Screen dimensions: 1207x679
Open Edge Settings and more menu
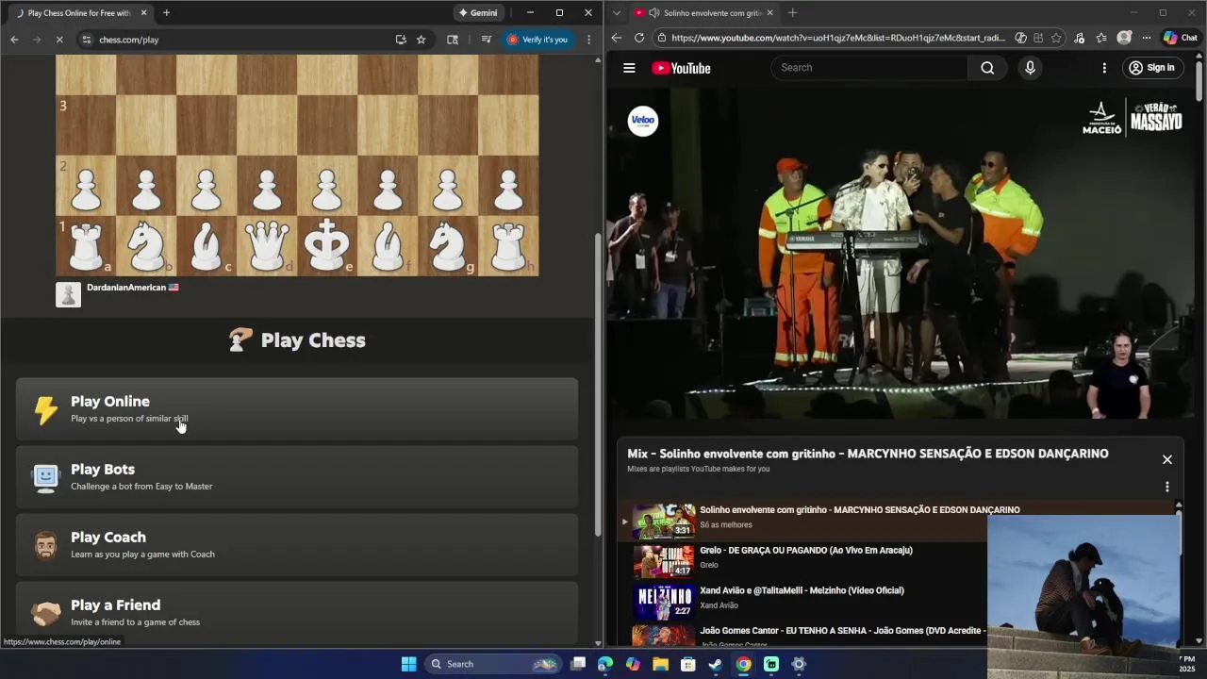1147,38
